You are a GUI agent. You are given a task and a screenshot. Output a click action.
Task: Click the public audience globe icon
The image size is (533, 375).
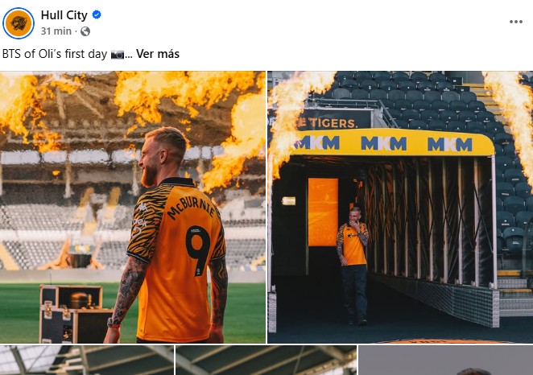(85, 31)
